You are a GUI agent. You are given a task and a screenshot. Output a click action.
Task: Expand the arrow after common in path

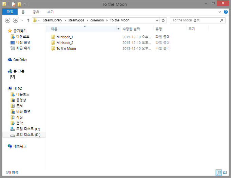[107, 20]
